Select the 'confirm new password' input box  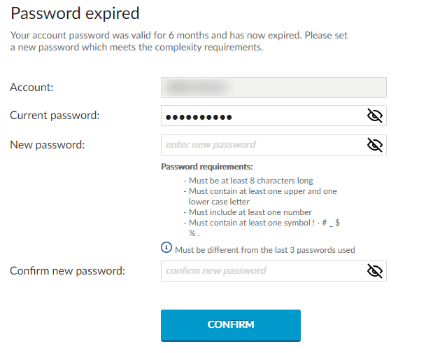click(x=262, y=271)
